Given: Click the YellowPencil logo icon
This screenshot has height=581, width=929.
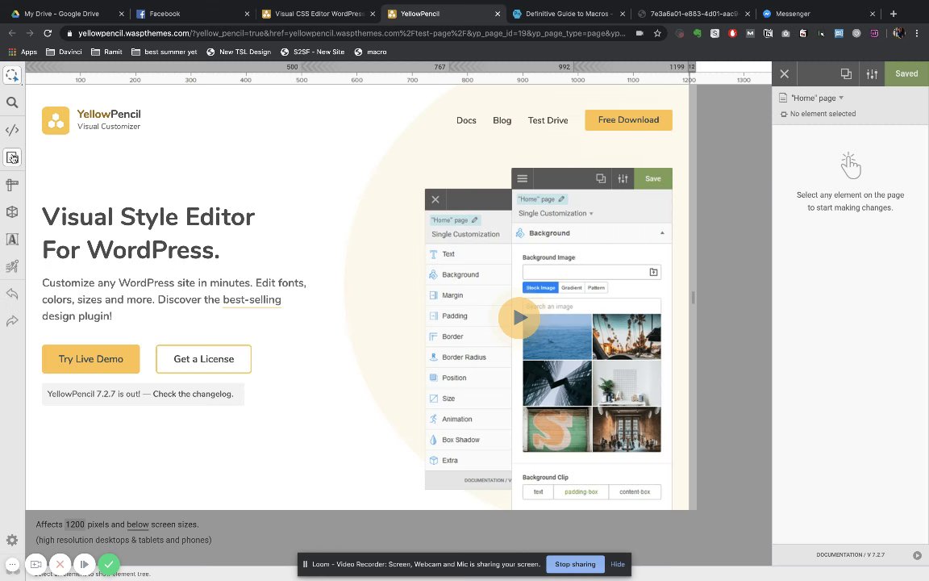Looking at the screenshot, I should click(x=56, y=120).
